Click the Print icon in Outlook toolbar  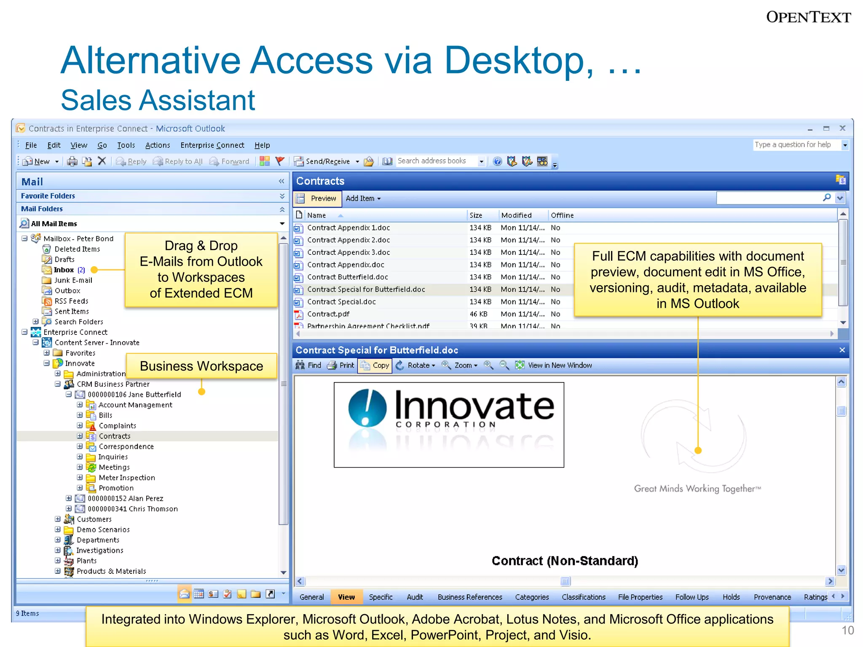pyautogui.click(x=72, y=161)
